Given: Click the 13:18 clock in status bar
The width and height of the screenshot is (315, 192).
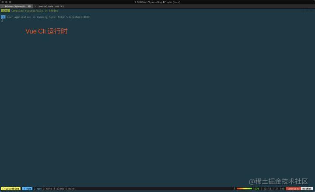Looking at the screenshot, I should (267, 189).
